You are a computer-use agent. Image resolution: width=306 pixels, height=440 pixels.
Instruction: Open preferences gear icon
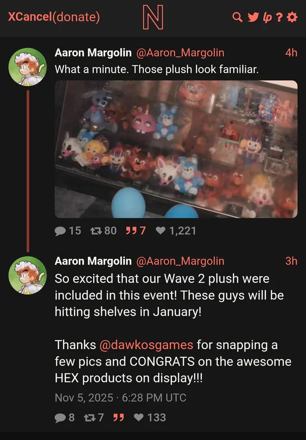click(292, 17)
